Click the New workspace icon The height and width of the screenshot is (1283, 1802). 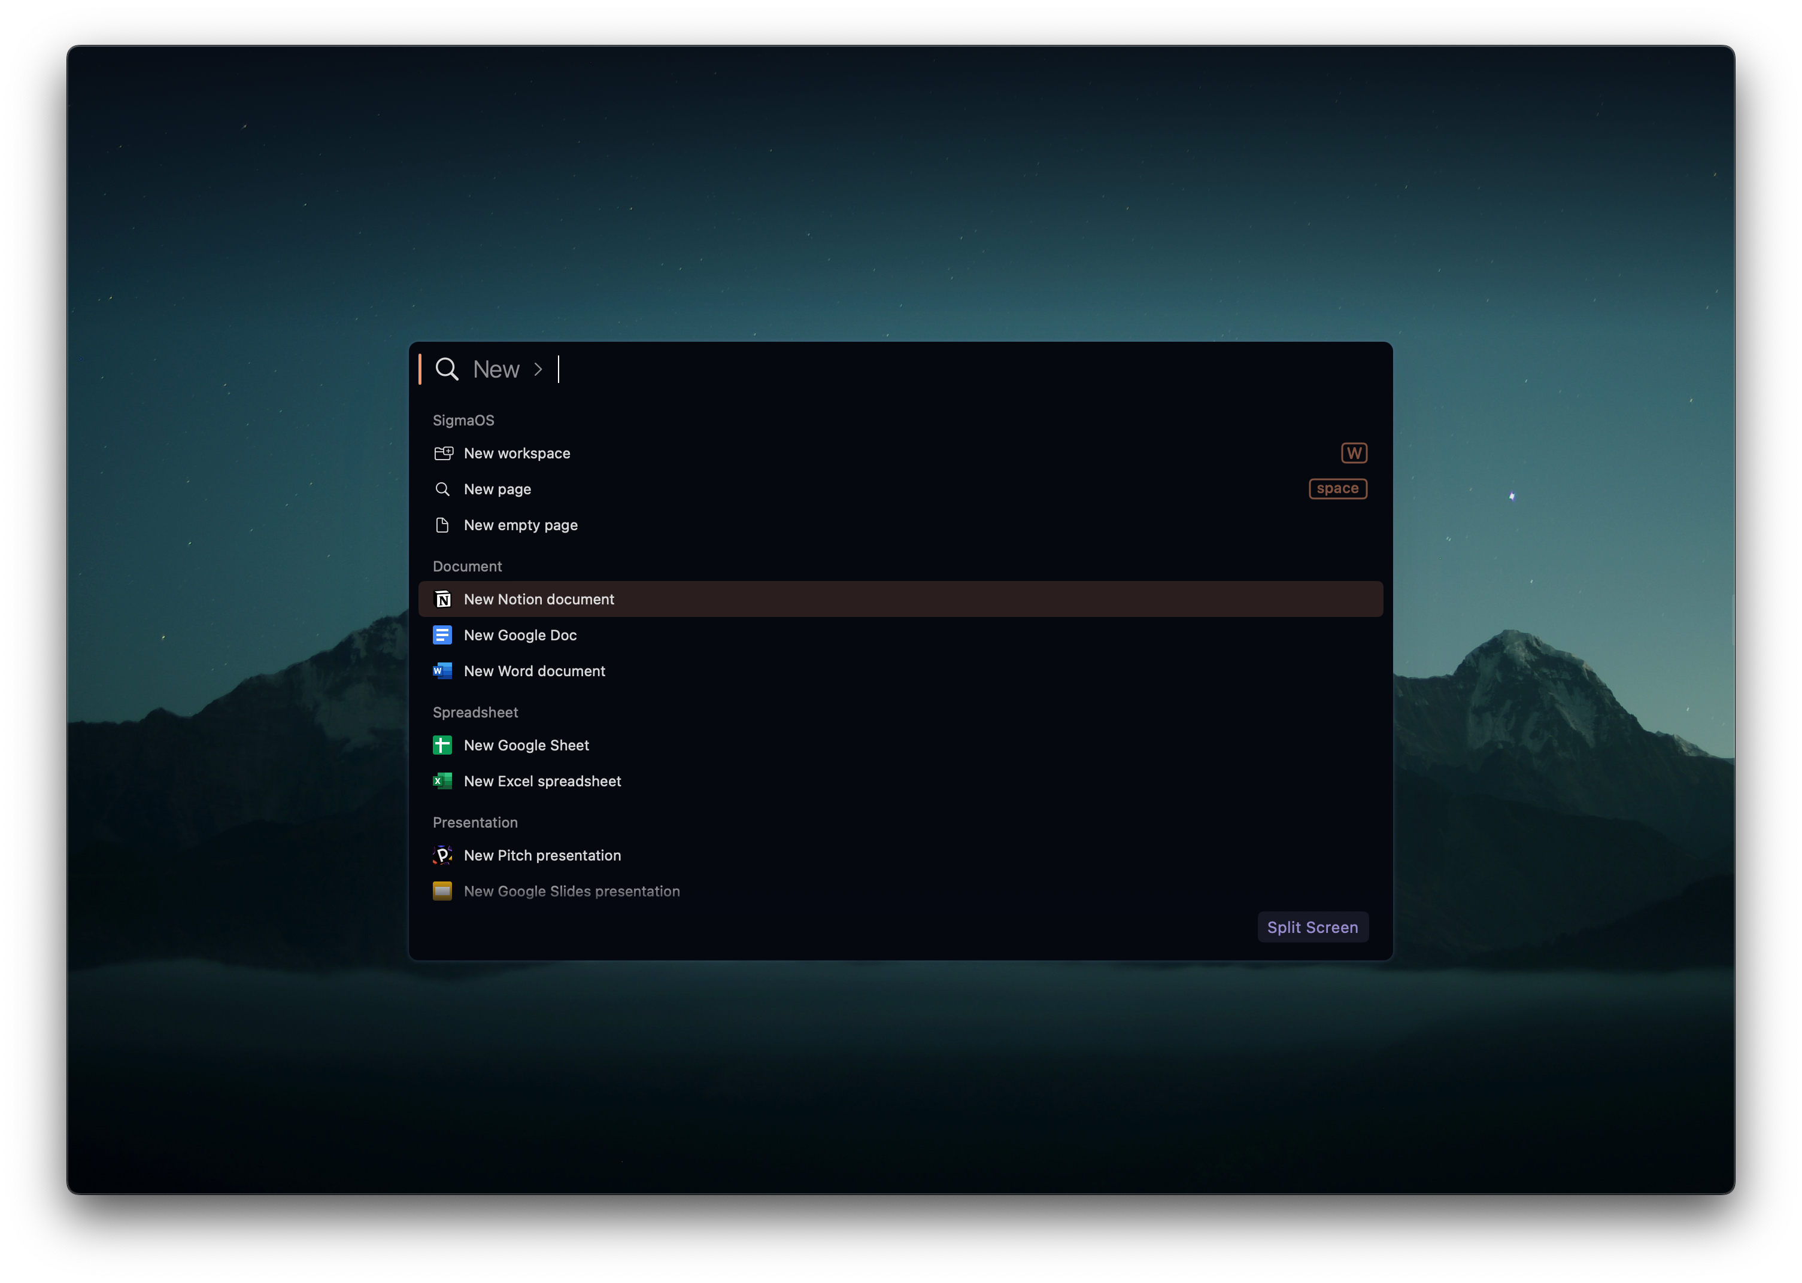[x=444, y=452]
